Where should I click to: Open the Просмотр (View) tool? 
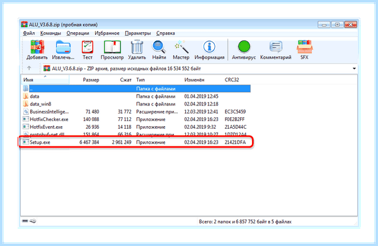pos(112,50)
